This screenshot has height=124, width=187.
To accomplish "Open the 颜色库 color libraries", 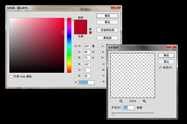I will [107, 38].
